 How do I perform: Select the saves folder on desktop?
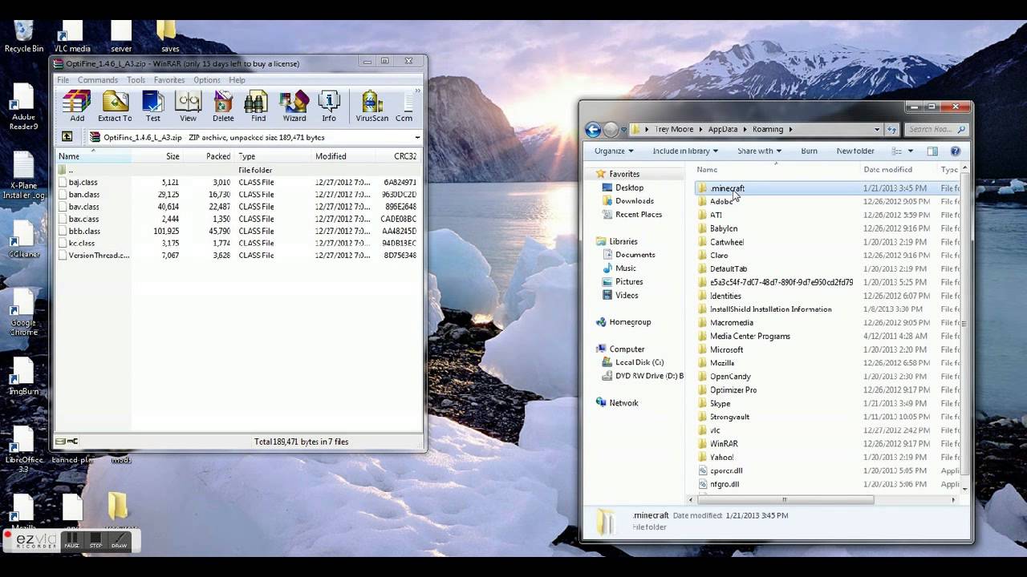tap(169, 36)
